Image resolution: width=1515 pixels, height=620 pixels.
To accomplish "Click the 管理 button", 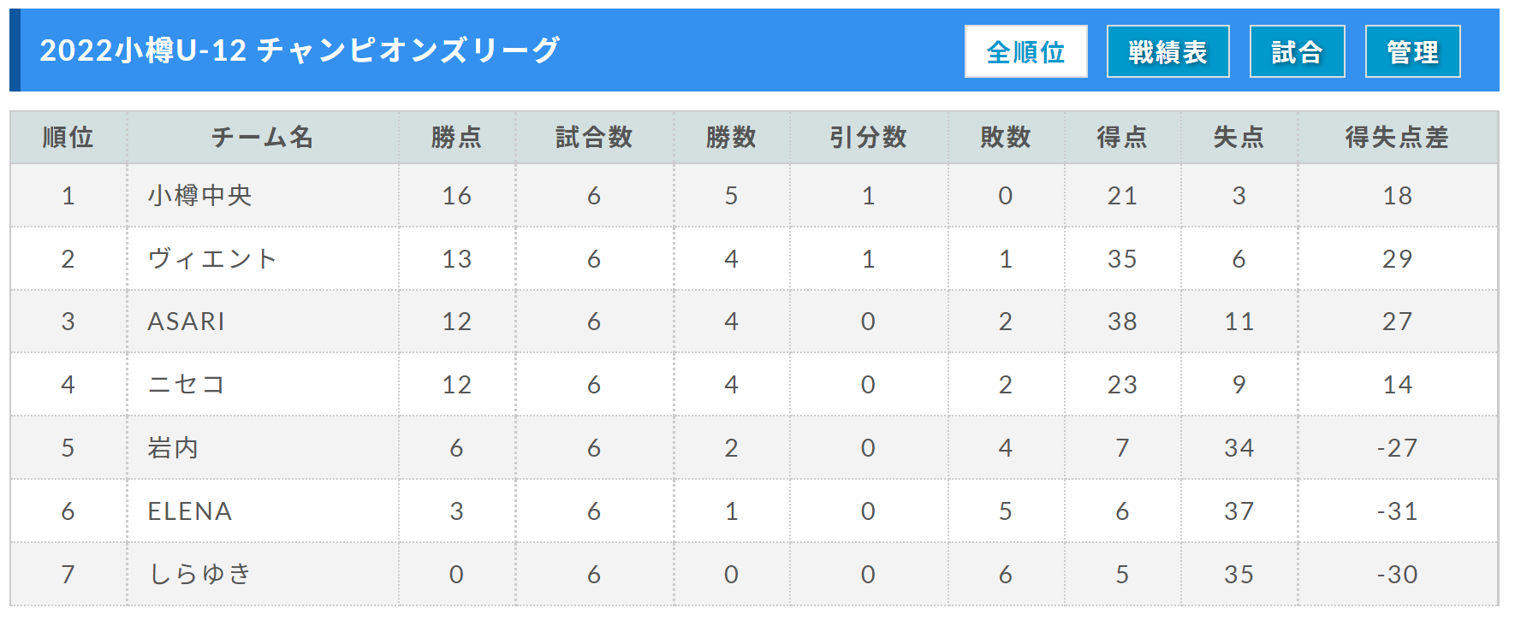I will [x=1412, y=51].
